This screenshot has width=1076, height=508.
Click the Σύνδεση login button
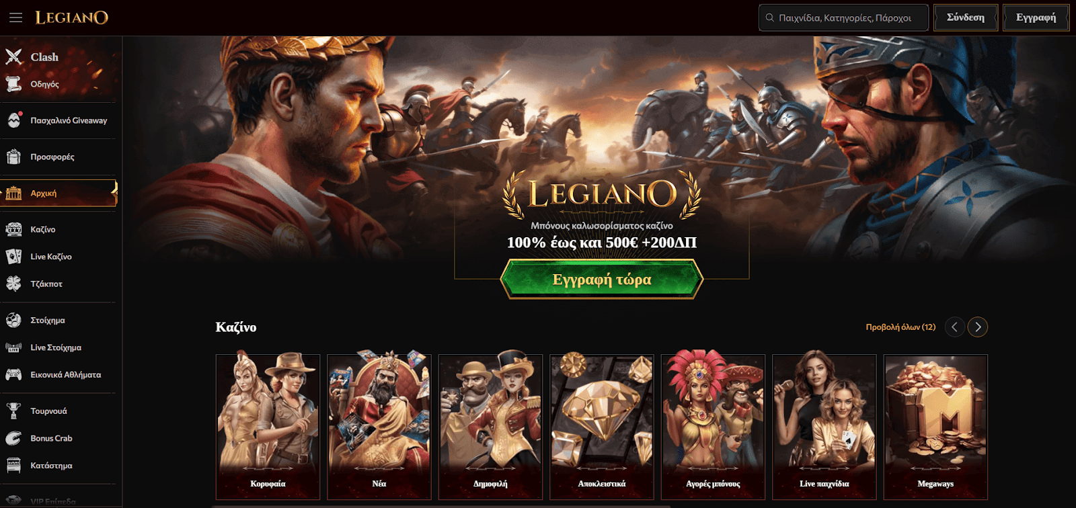[966, 17]
